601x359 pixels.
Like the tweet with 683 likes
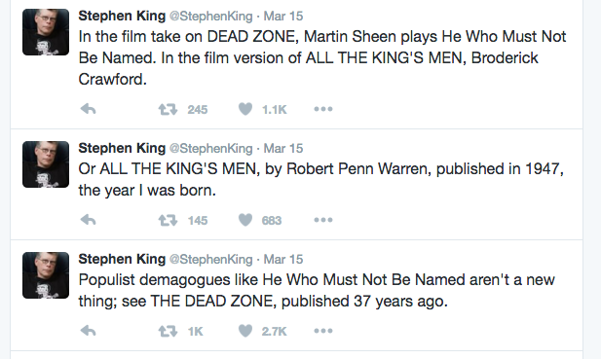[245, 220]
